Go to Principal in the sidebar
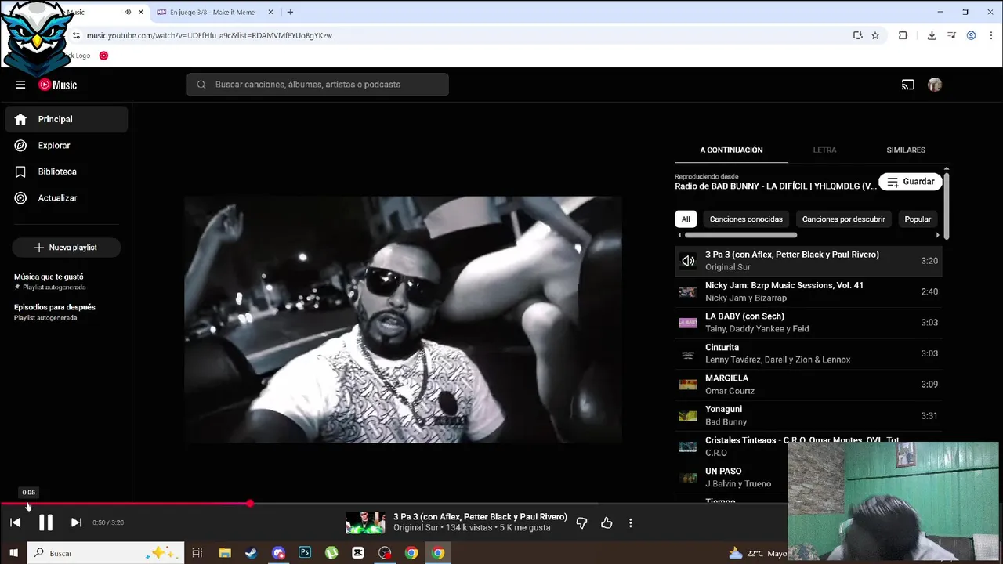This screenshot has height=564, width=1003. (x=67, y=119)
